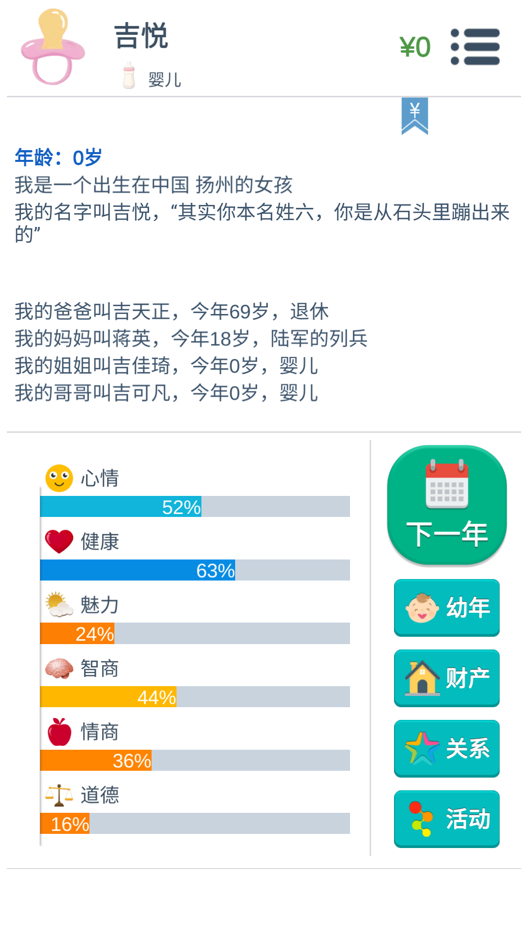Viewport: 528px width, 939px height.
Task: Open the 活动 activities button
Action: coord(447,819)
